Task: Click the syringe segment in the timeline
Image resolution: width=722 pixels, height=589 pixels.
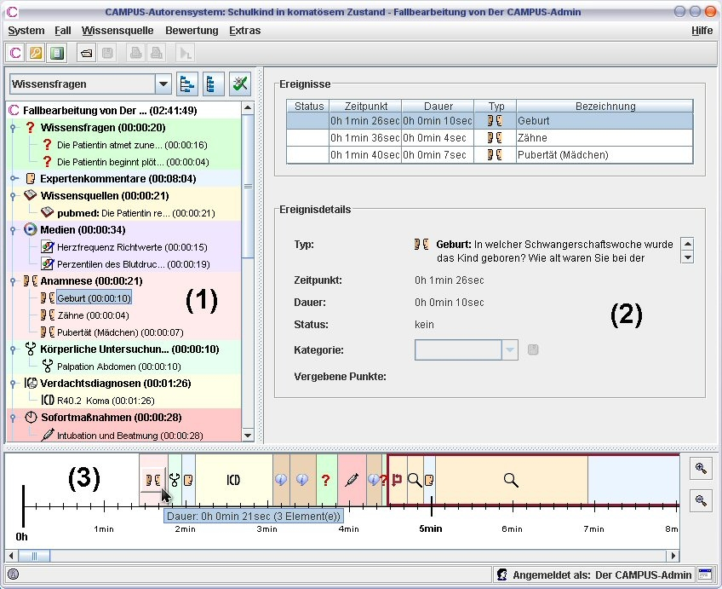Action: pos(352,480)
